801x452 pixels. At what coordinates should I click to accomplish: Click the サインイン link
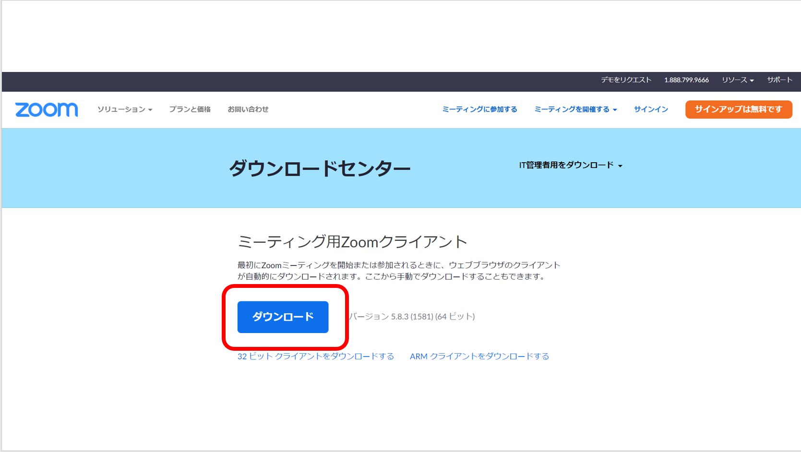(x=650, y=109)
